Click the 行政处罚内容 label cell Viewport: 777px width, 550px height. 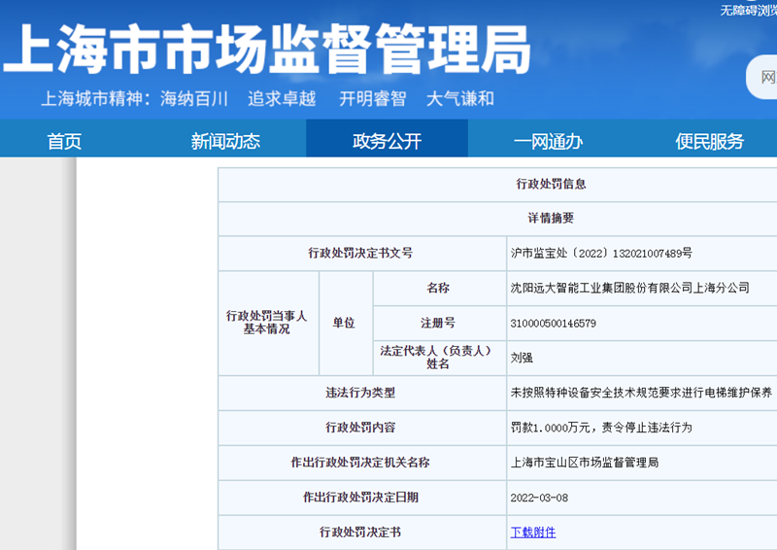pyautogui.click(x=360, y=428)
